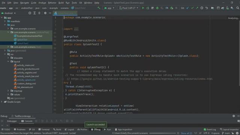
Task: Open the Build menu
Action: (x=61, y=3)
